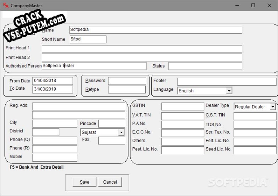This screenshot has width=278, height=196.
Task: Focus the P.A.No. input field
Action: (x=183, y=125)
